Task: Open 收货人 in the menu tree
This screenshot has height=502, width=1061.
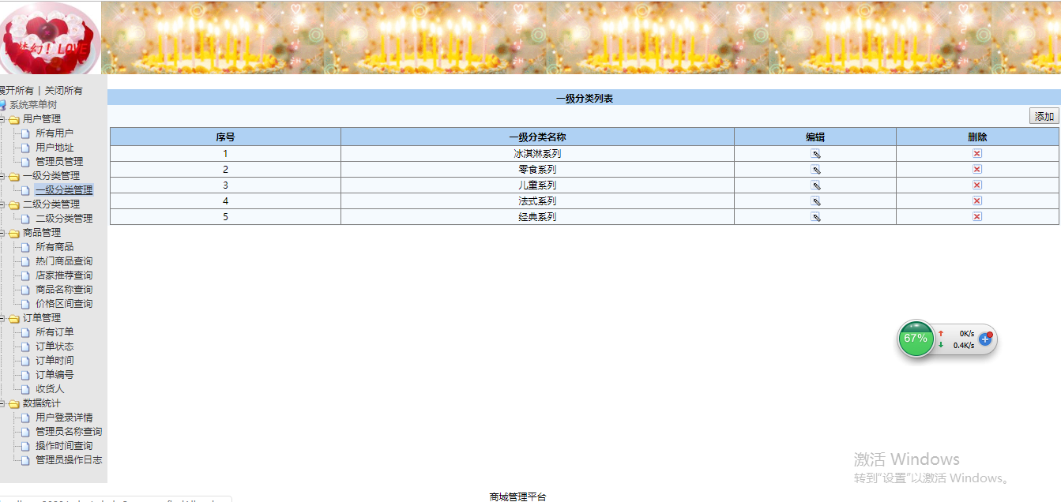Action: (x=50, y=389)
